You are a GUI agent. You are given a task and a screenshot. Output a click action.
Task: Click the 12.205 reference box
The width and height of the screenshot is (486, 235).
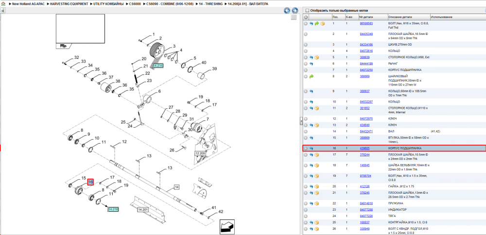point(200,153)
